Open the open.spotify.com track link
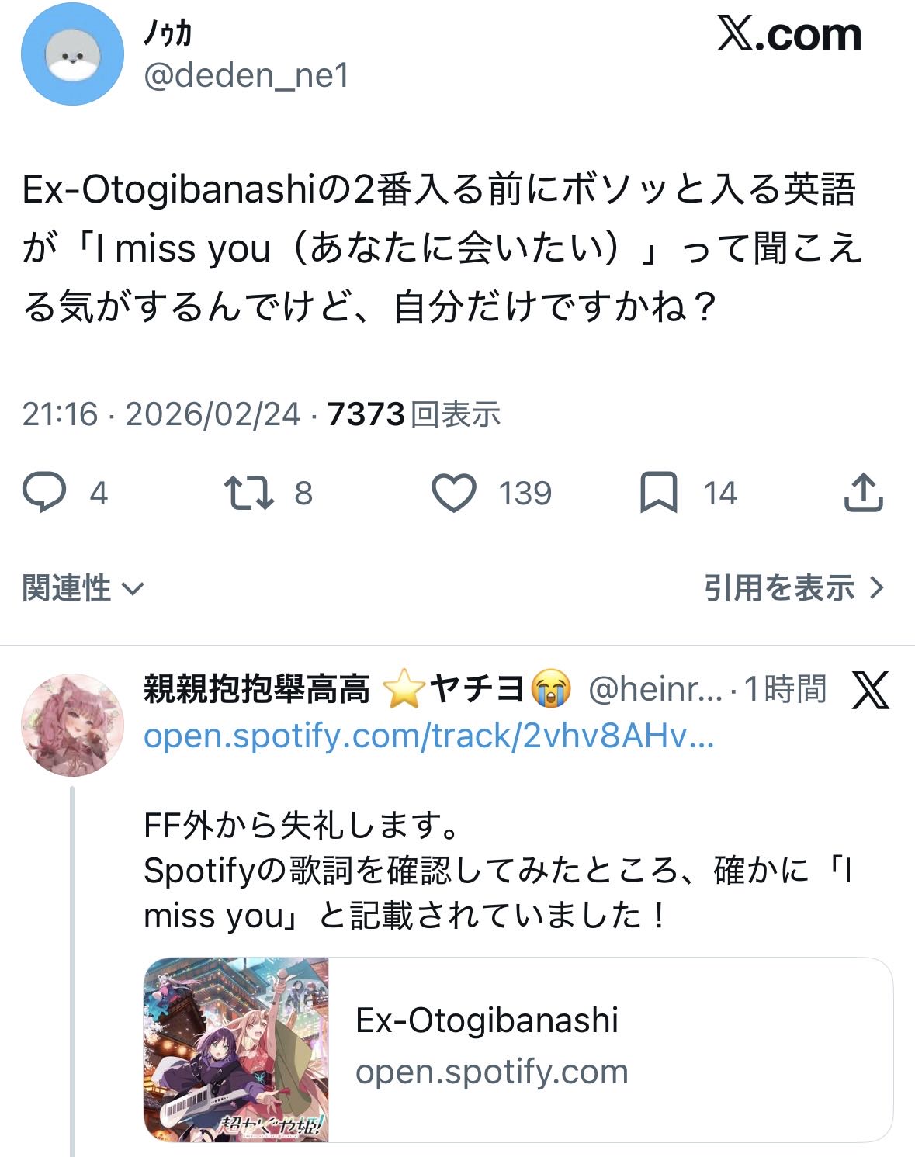Viewport: 915px width, 1157px height. click(428, 735)
